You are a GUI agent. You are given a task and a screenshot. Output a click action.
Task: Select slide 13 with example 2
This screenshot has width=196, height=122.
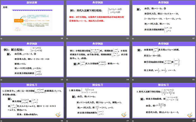(x=32, y=60)
